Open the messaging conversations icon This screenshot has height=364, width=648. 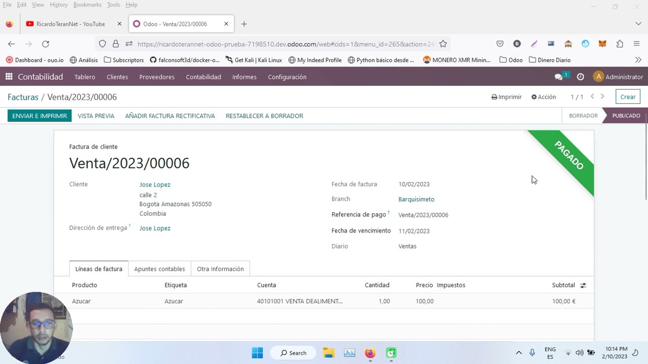point(559,77)
